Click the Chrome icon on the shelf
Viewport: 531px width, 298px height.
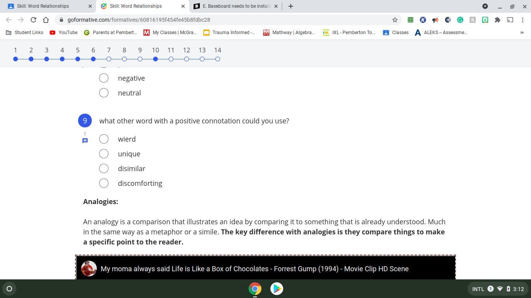tap(255, 289)
